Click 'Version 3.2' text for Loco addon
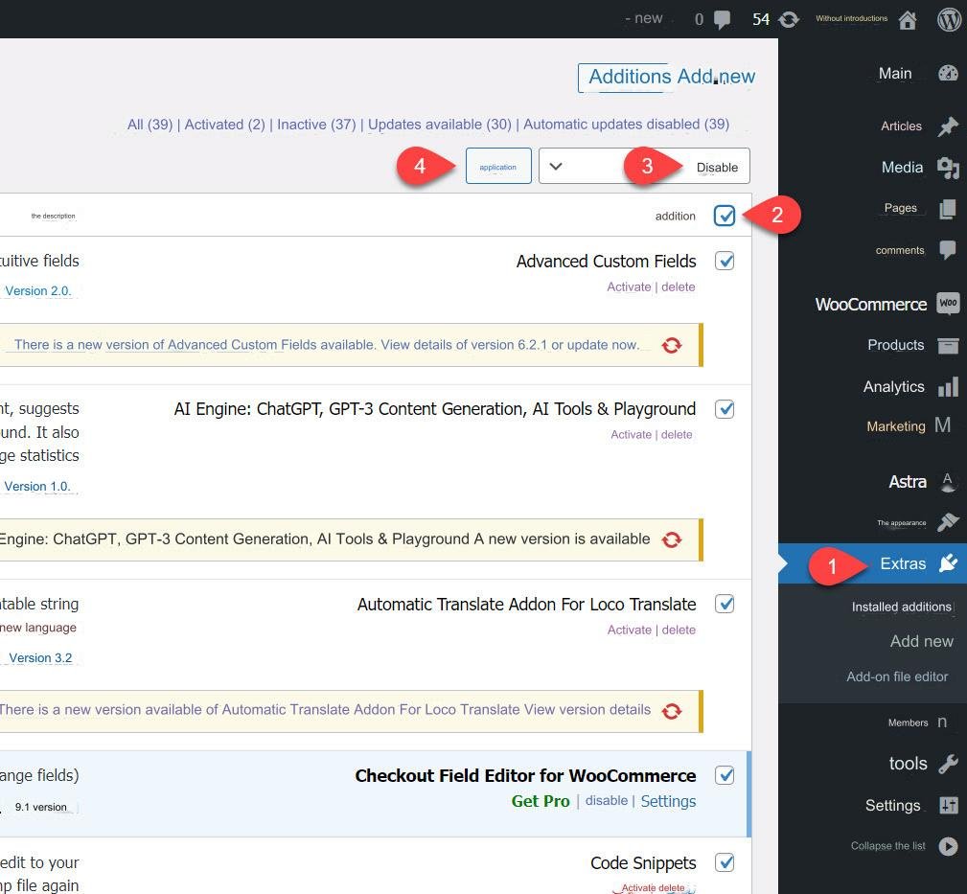The width and height of the screenshot is (967, 894). click(40, 658)
